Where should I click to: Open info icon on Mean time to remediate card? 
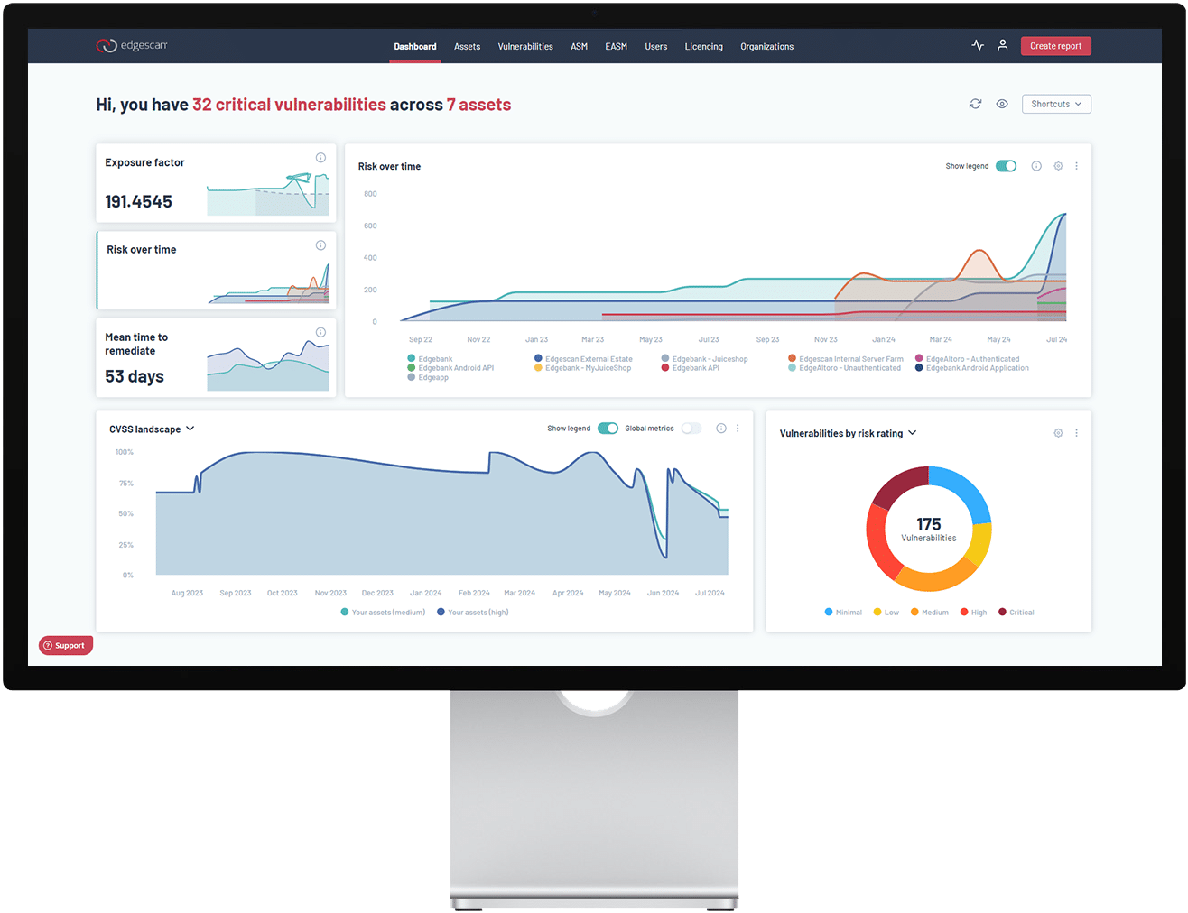(320, 332)
